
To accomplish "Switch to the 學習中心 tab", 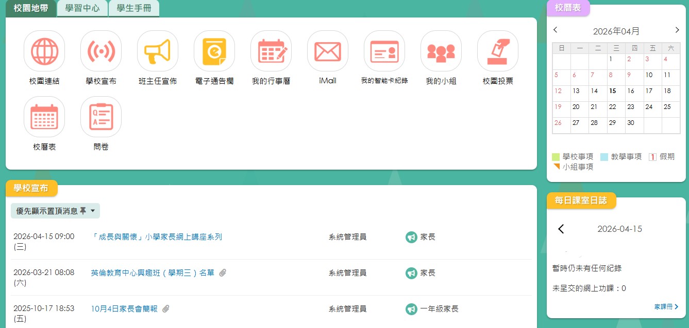I will click(82, 9).
